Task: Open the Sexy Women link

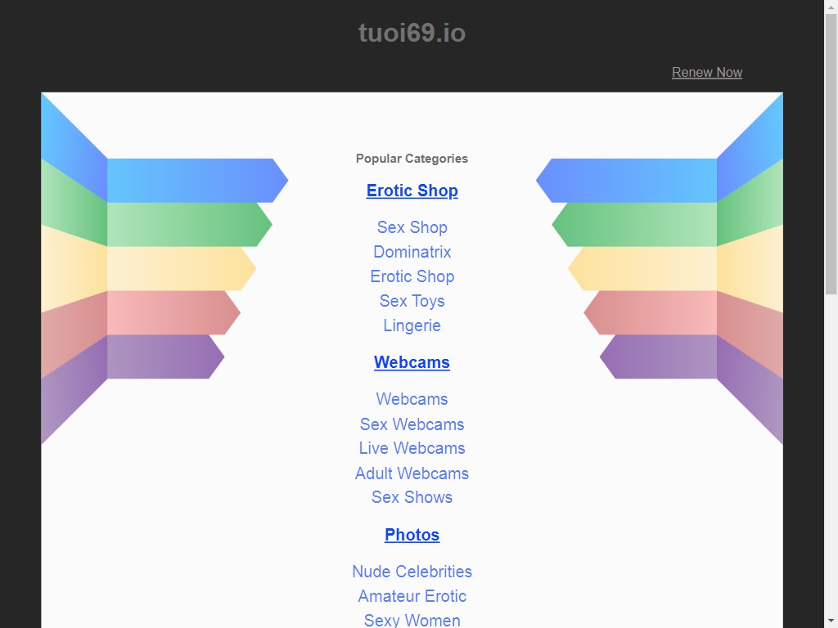Action: [x=412, y=620]
